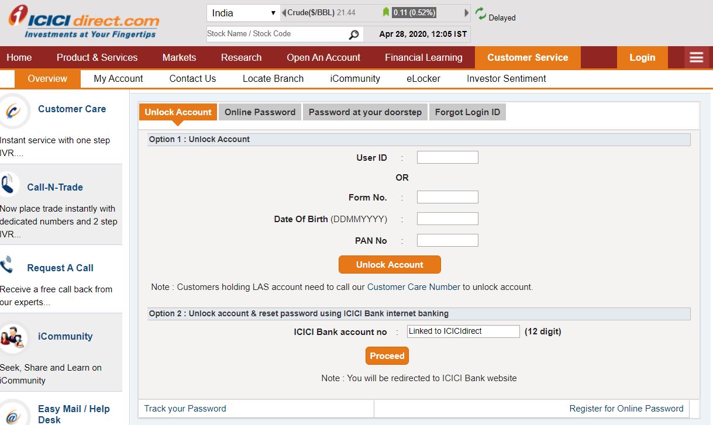Select the Unlock Account tab
Screen dimensions: 713x425
[x=178, y=112]
